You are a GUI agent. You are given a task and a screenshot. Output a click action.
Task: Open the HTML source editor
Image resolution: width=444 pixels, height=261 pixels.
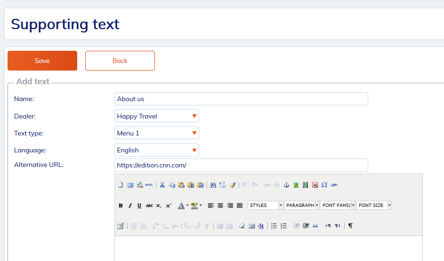[149, 185]
